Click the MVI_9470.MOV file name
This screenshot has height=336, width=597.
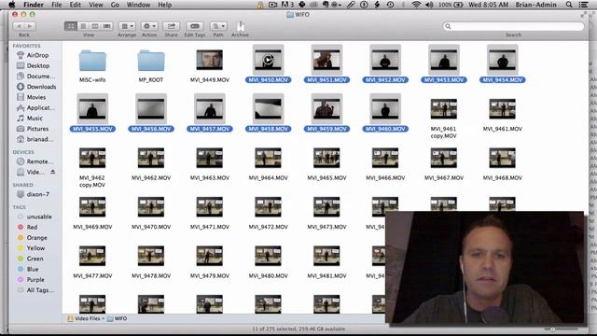(151, 227)
